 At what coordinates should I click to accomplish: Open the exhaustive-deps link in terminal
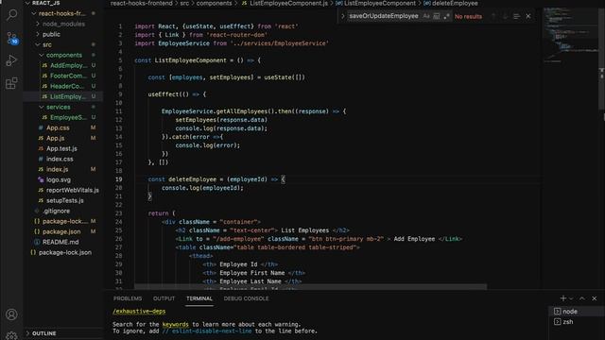139,311
